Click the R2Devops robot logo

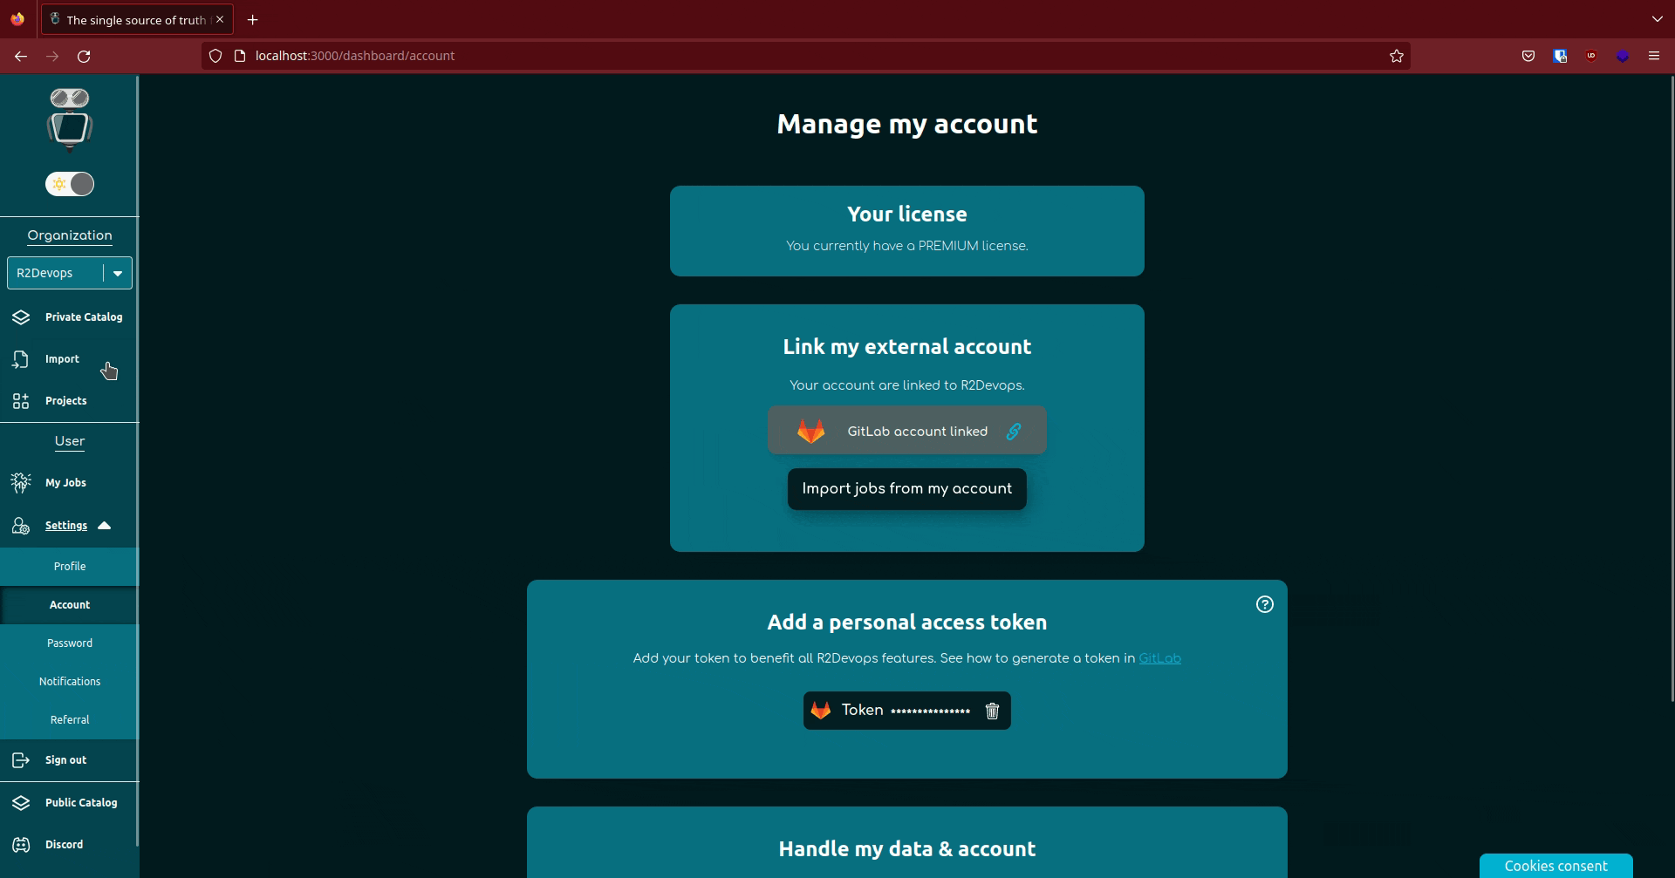tap(70, 119)
